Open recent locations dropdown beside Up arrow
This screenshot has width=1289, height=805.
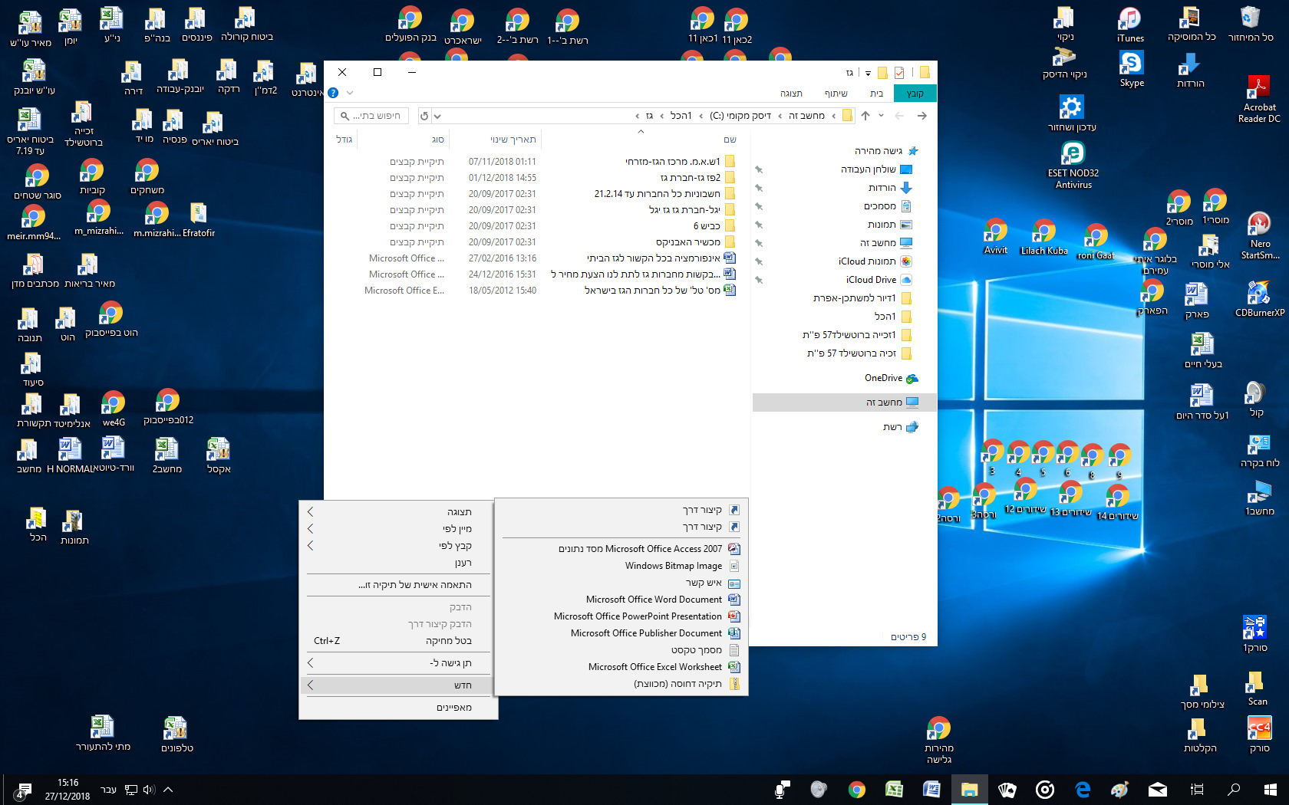[x=881, y=116]
